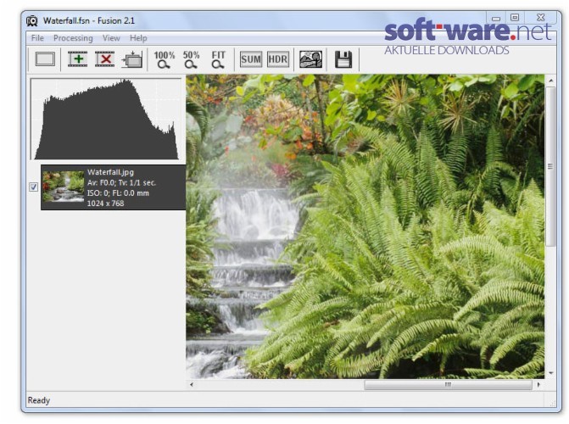Click the vertical scrollbar thumb
Image resolution: width=569 pixels, height=424 pixels.
(x=551, y=166)
